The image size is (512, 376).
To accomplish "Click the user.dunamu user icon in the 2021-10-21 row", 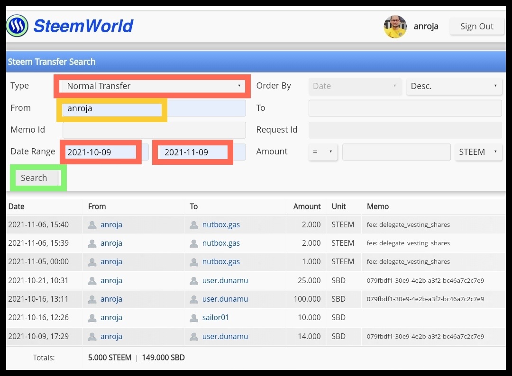I will click(x=194, y=281).
